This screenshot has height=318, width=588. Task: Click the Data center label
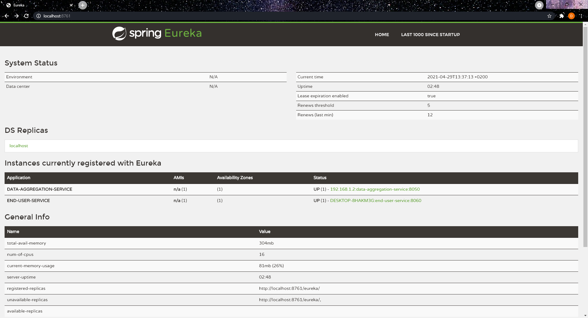(x=18, y=86)
